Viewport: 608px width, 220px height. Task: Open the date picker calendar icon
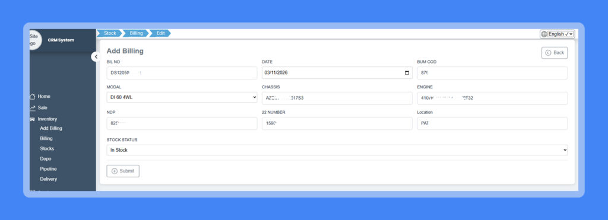pos(407,73)
